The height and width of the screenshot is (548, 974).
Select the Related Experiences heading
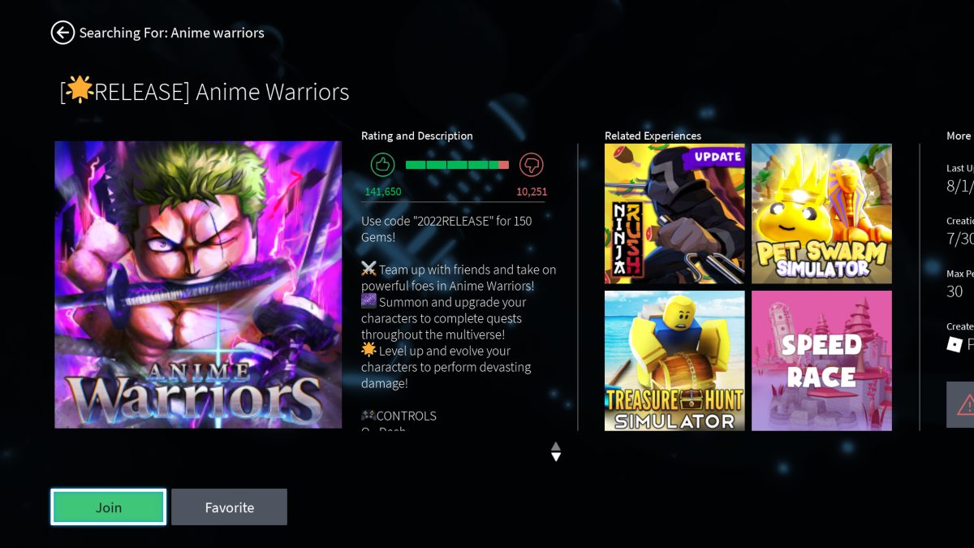click(x=653, y=136)
